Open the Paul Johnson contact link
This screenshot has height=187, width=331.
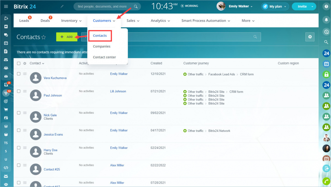[53, 95]
